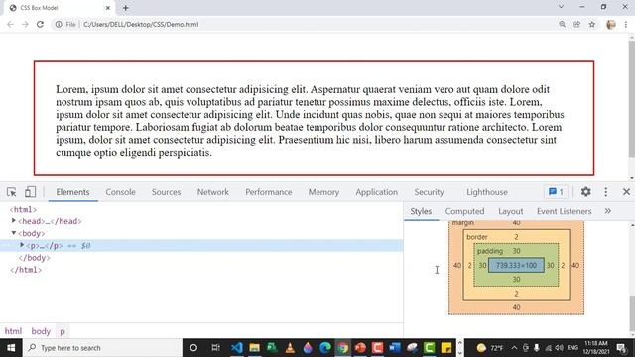Go back in browser history
The width and height of the screenshot is (635, 357).
[x=10, y=24]
